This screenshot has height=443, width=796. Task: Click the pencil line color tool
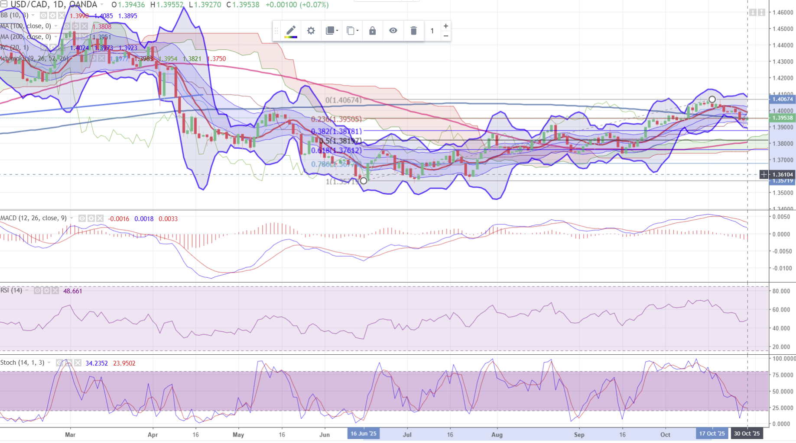pos(291,31)
